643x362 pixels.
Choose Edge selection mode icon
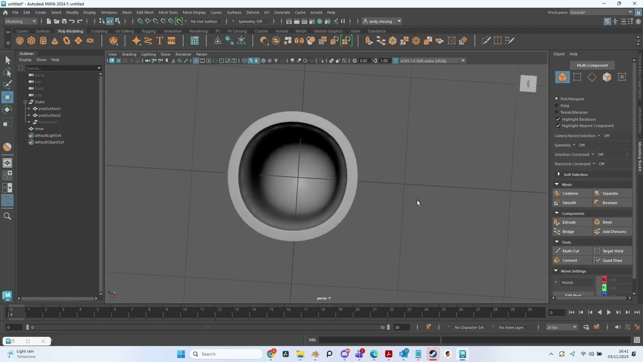coord(592,77)
